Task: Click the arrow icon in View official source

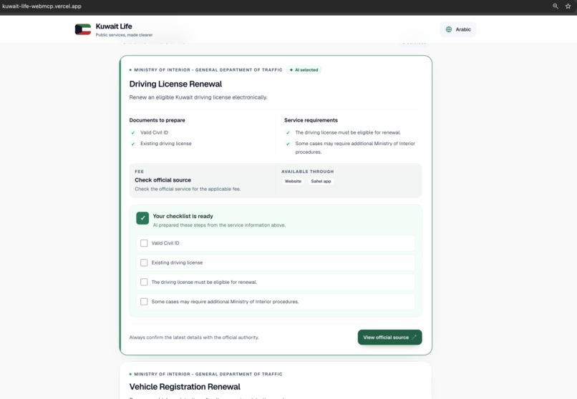Action: tap(414, 337)
